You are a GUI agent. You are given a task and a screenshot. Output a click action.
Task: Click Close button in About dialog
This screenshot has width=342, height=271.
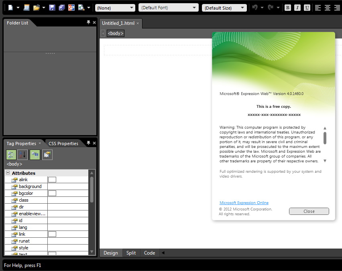tap(309, 211)
